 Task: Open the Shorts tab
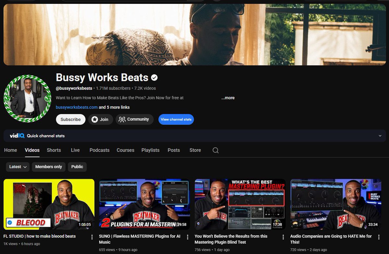pyautogui.click(x=54, y=150)
